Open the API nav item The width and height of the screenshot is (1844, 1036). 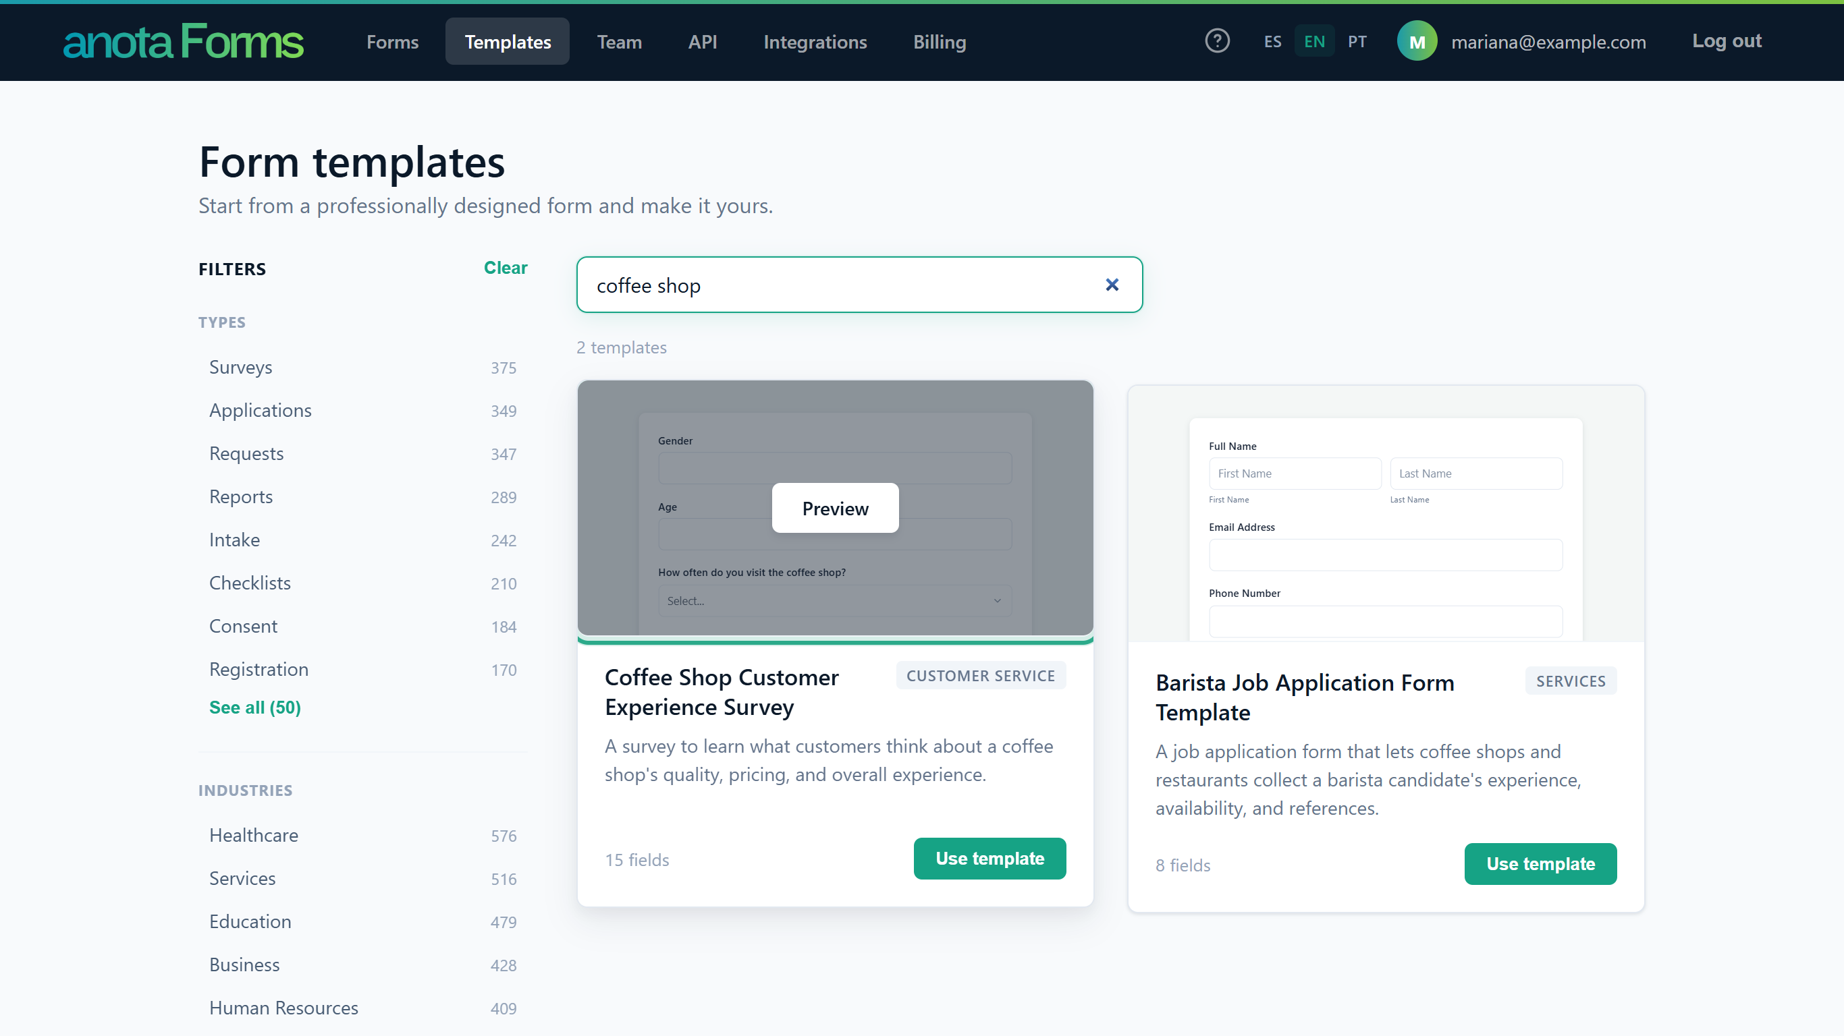coord(702,42)
